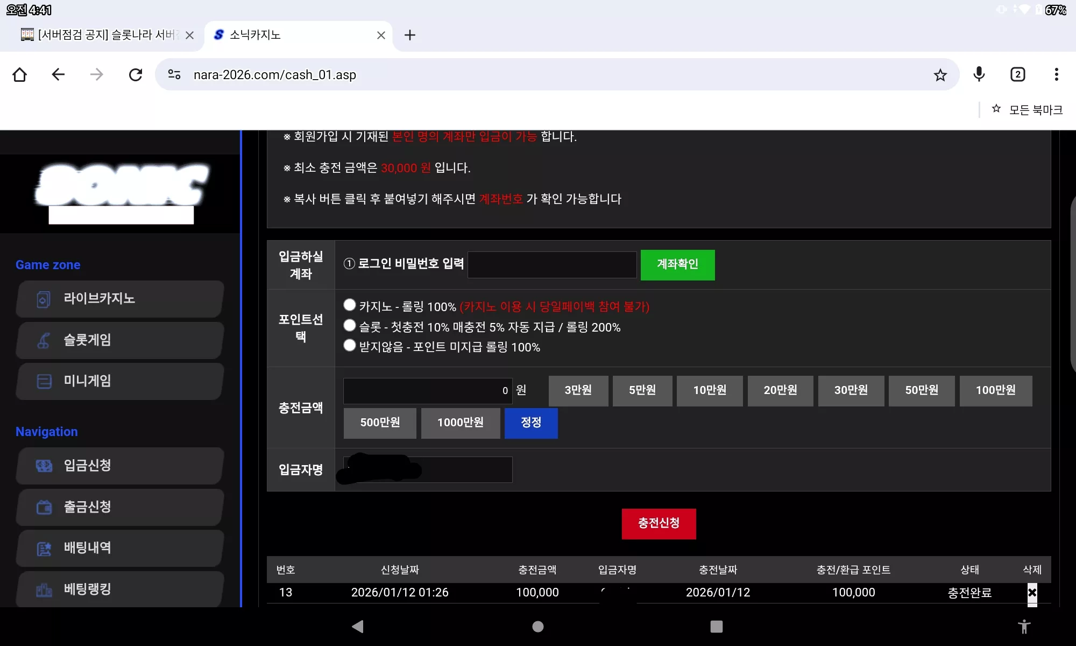This screenshot has height=646, width=1076.
Task: Focus the 충전금액 amount field
Action: (x=428, y=390)
